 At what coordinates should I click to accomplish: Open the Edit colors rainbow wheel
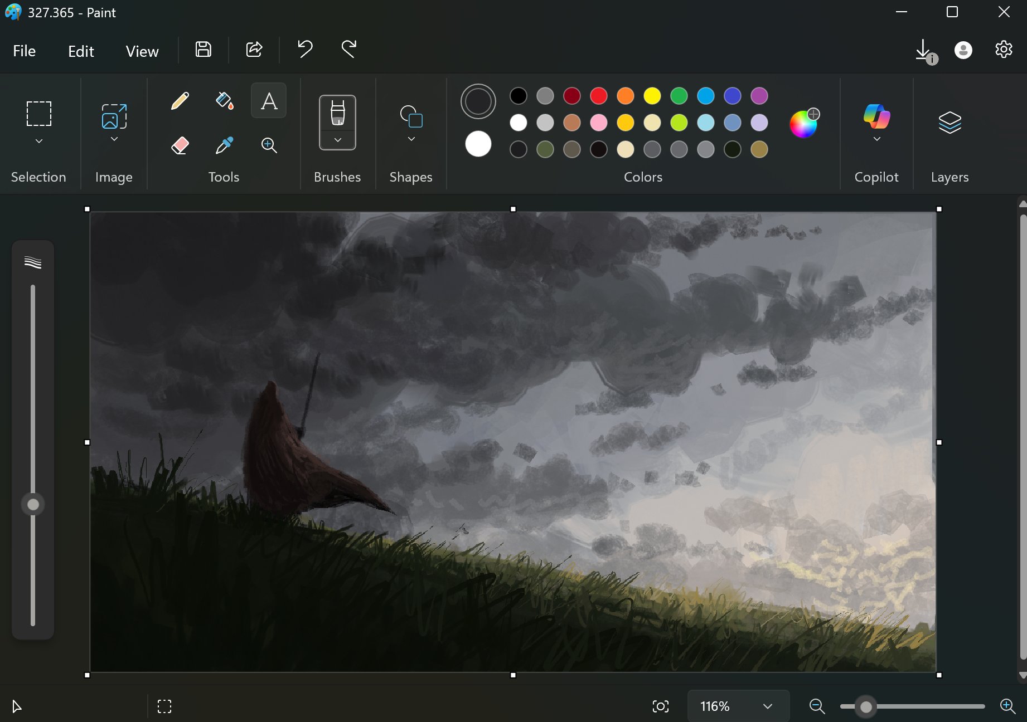pyautogui.click(x=804, y=123)
